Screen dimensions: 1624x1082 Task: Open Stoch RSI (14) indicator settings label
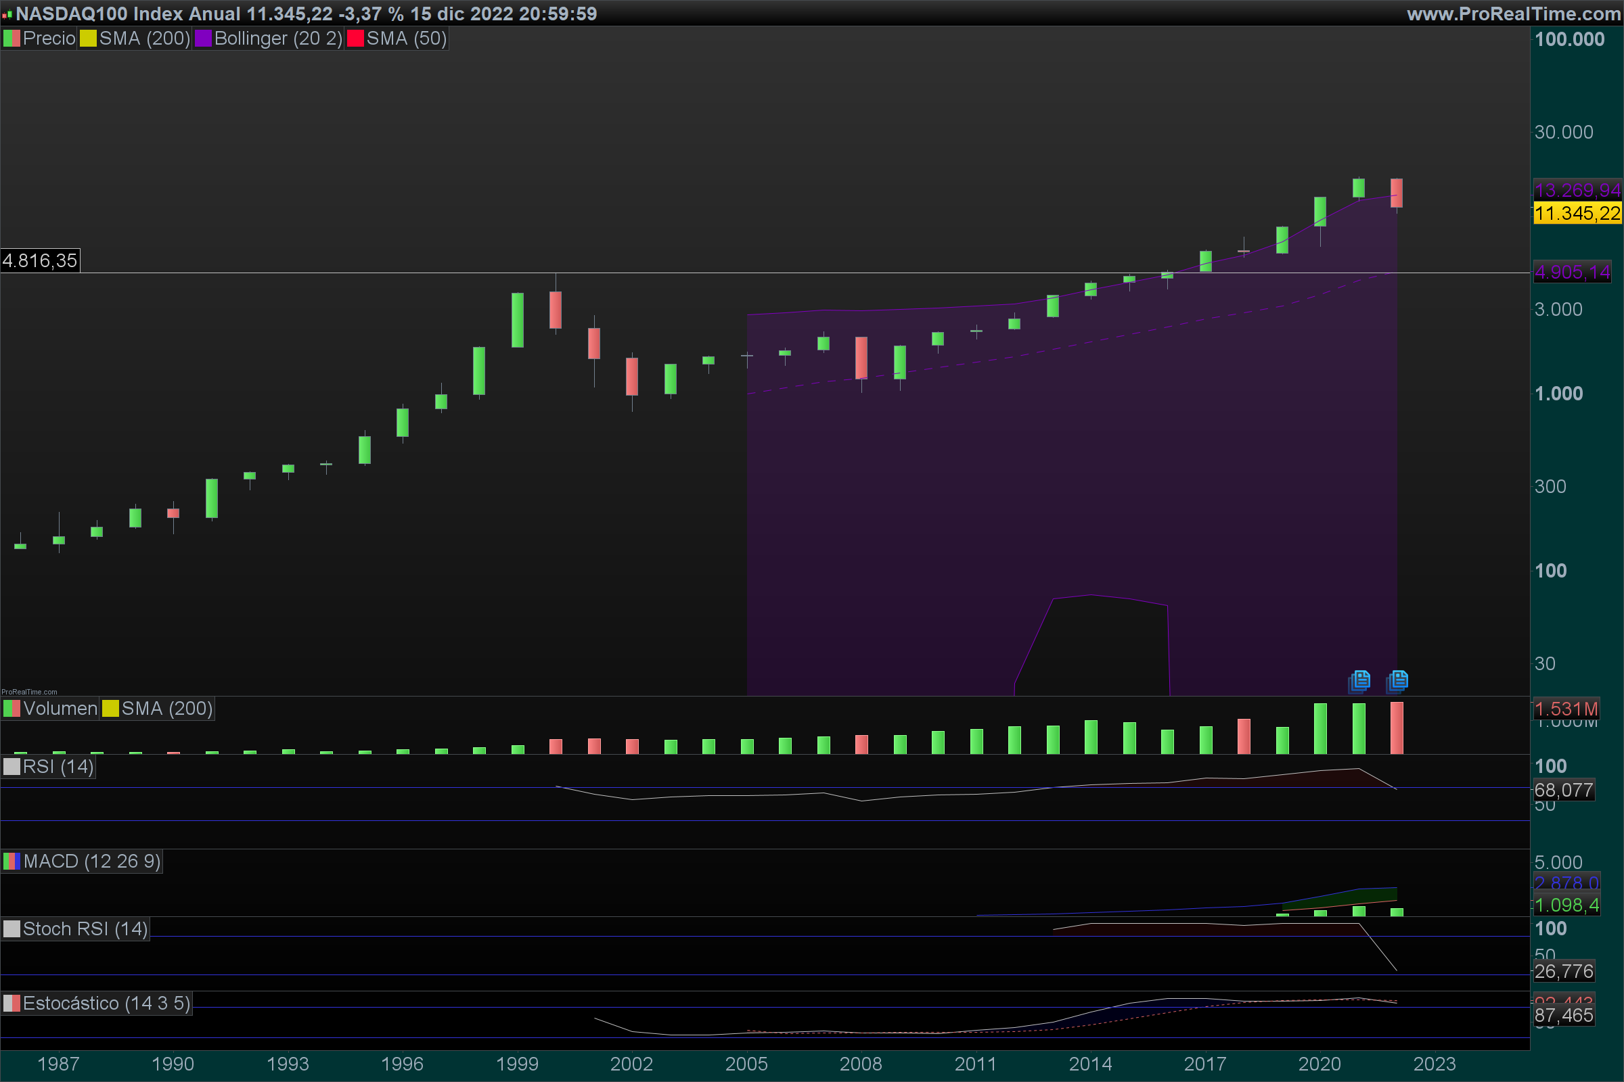pos(85,928)
